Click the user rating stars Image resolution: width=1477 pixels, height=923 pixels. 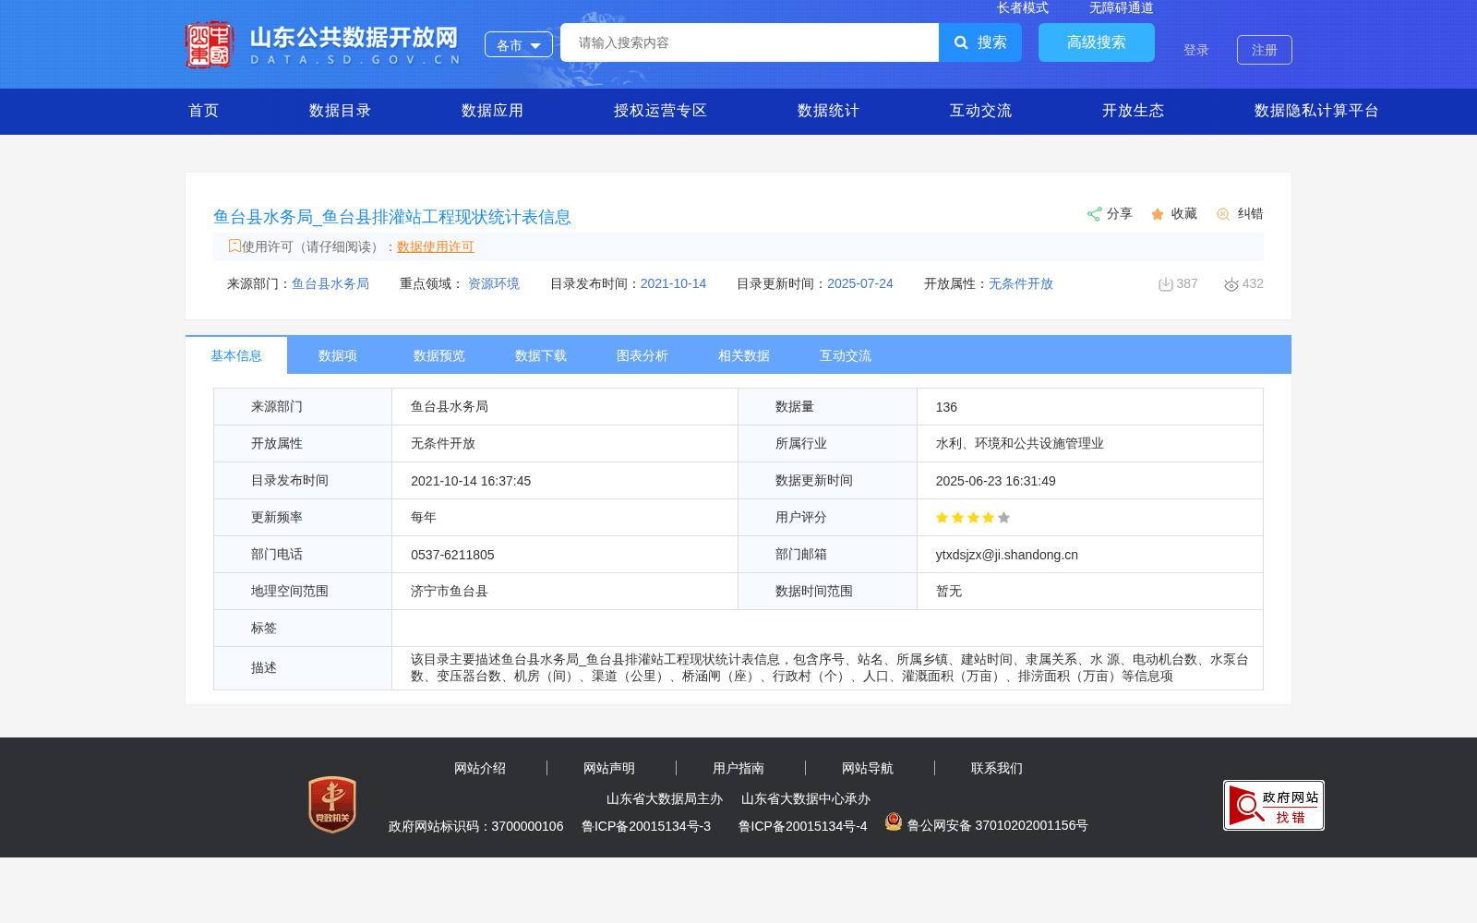973,518
